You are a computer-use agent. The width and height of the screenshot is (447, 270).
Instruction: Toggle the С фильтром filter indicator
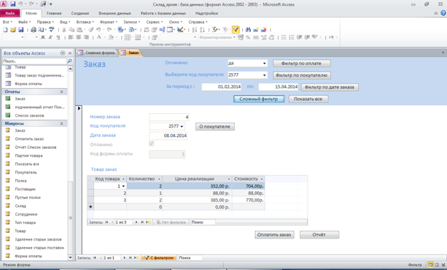[x=158, y=258]
